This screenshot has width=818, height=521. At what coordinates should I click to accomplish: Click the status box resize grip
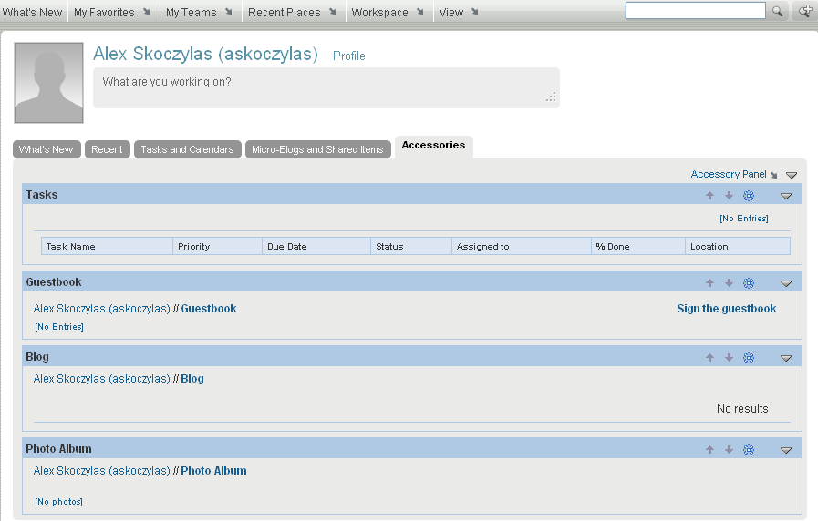pos(552,97)
